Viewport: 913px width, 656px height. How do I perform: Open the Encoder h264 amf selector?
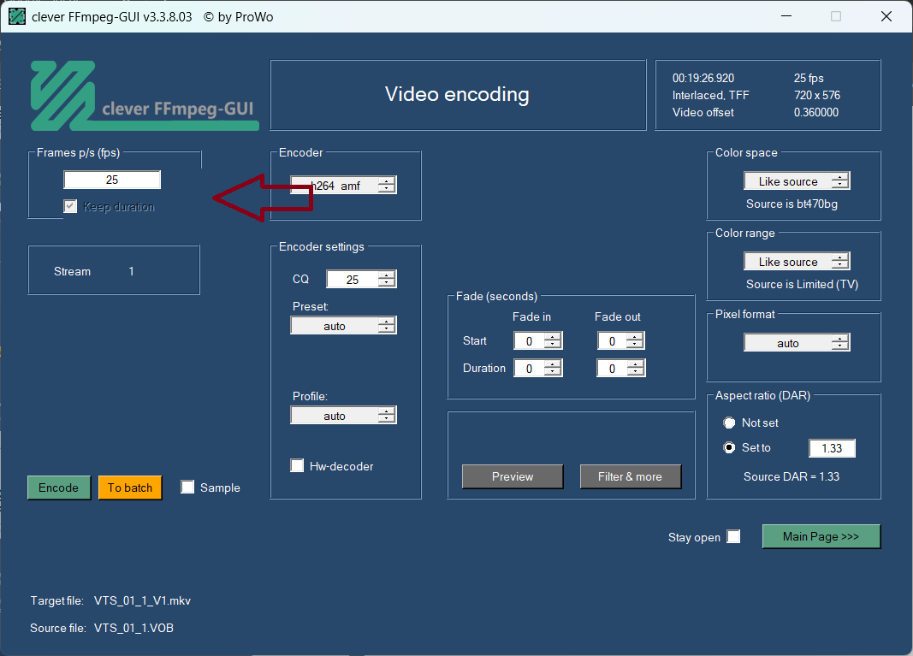(343, 185)
